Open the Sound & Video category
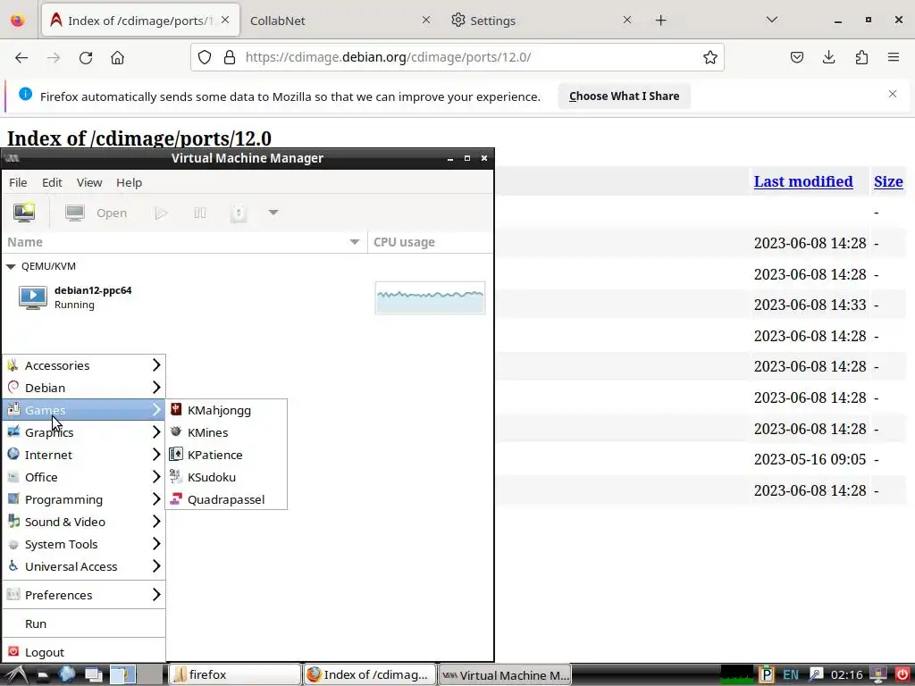 84,522
